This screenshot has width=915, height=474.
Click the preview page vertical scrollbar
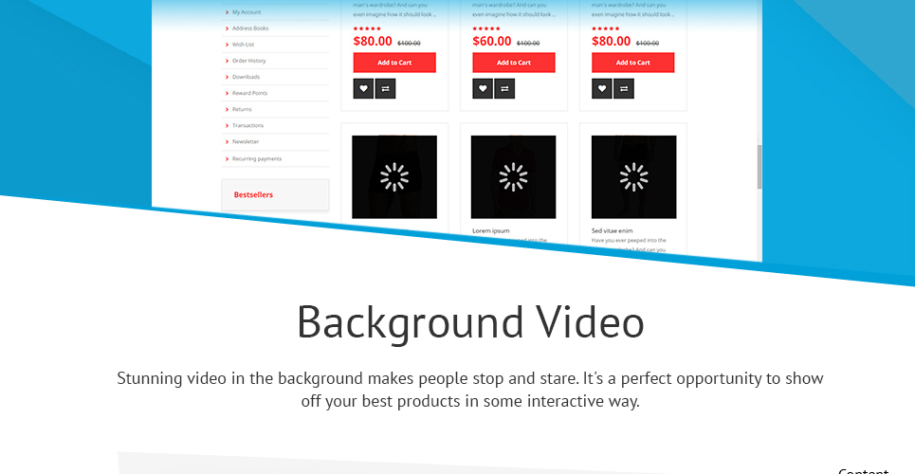pyautogui.click(x=759, y=167)
